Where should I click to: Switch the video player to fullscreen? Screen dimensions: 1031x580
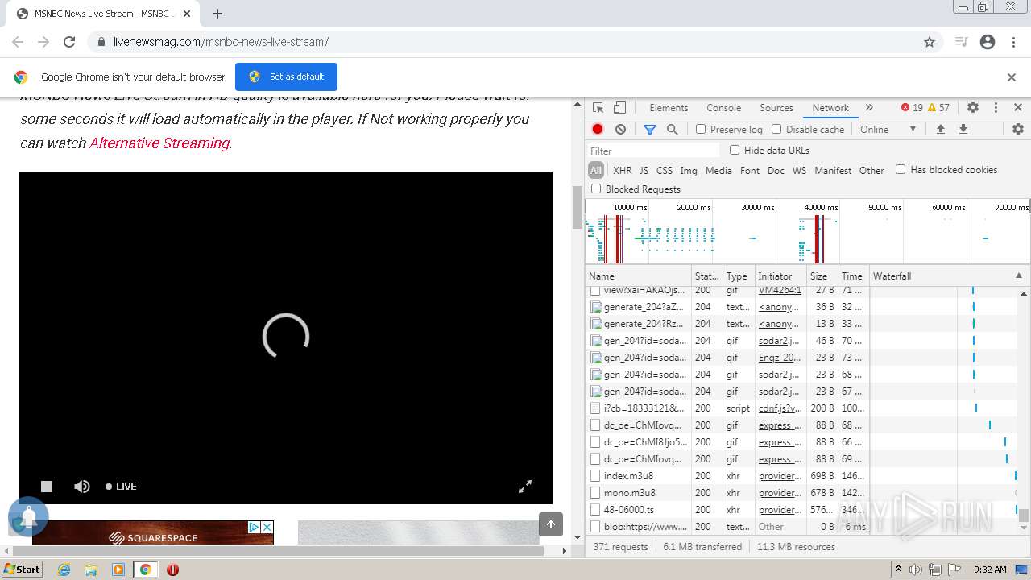[525, 487]
